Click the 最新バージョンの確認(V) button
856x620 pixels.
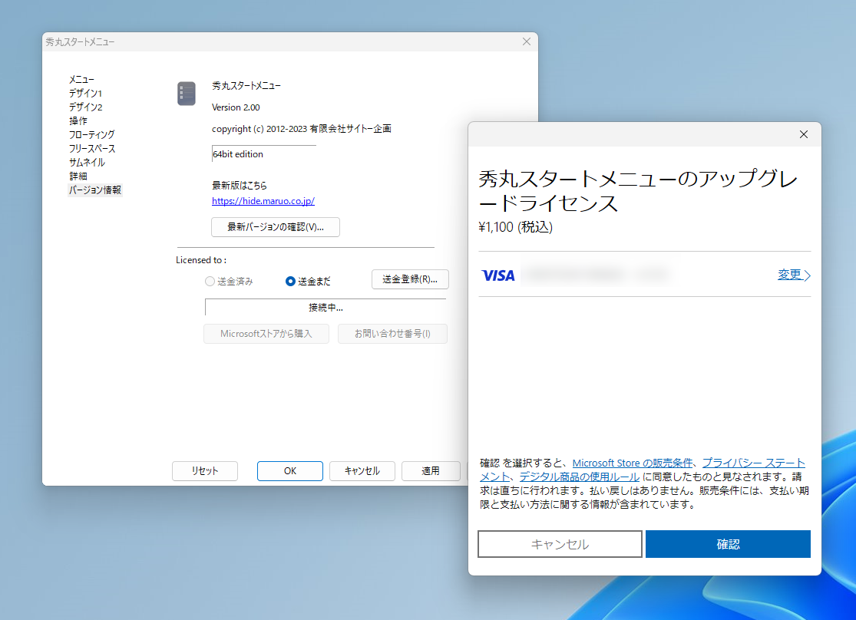pyautogui.click(x=275, y=227)
